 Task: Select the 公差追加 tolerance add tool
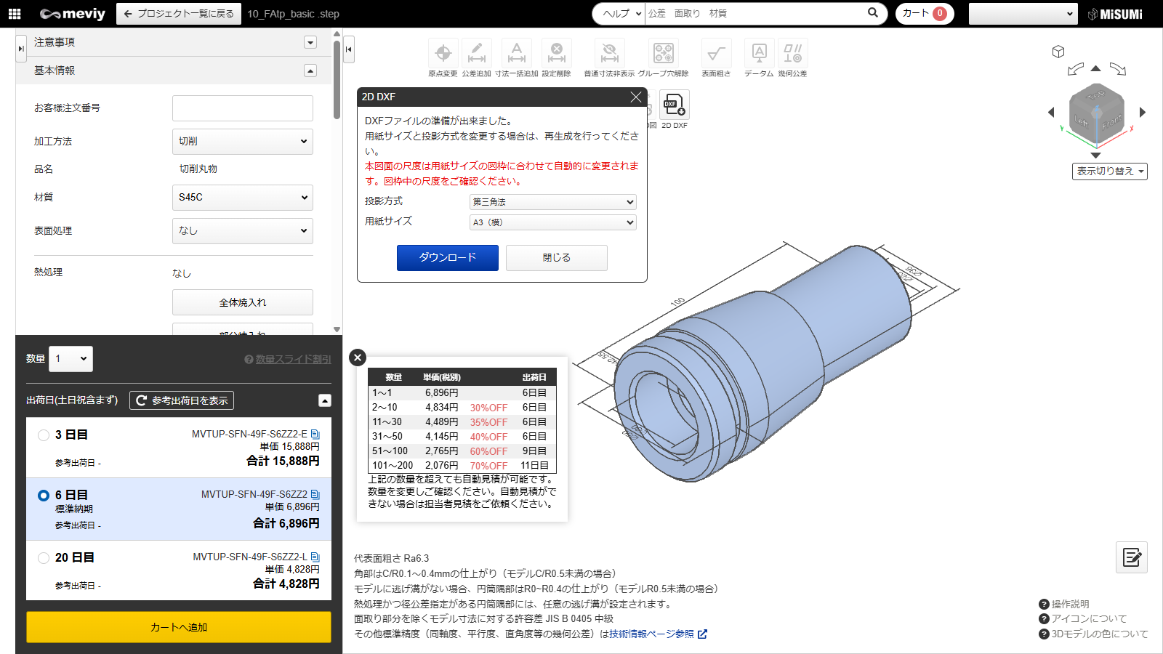(x=476, y=53)
